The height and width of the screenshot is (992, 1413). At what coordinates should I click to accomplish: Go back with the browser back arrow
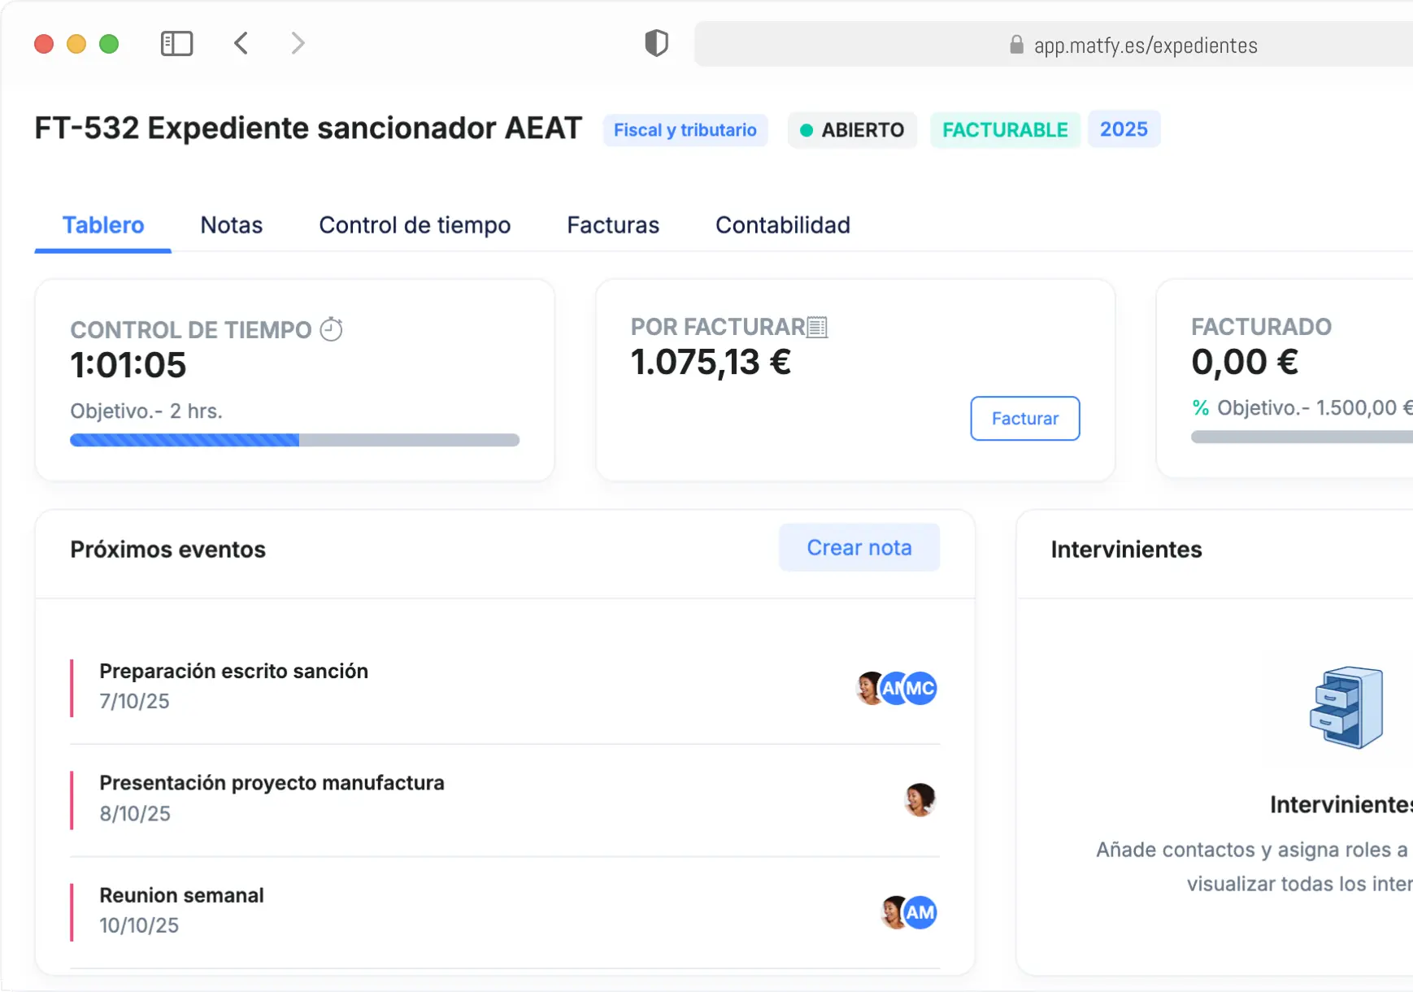241,43
